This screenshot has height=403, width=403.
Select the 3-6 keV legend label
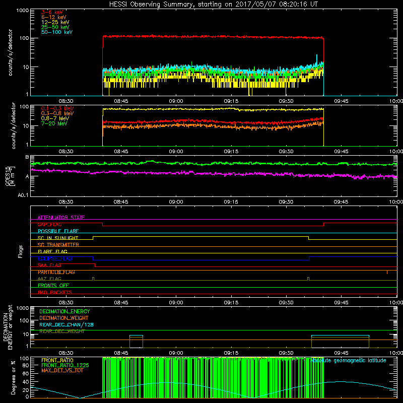(52, 12)
